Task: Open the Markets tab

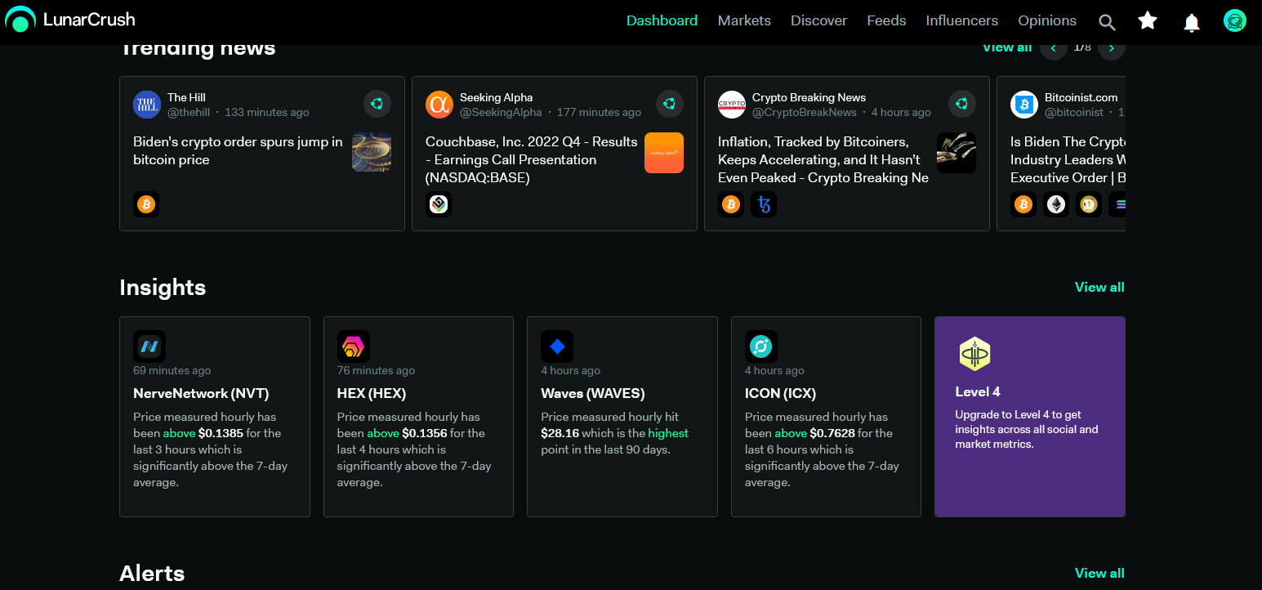Action: coord(744,21)
